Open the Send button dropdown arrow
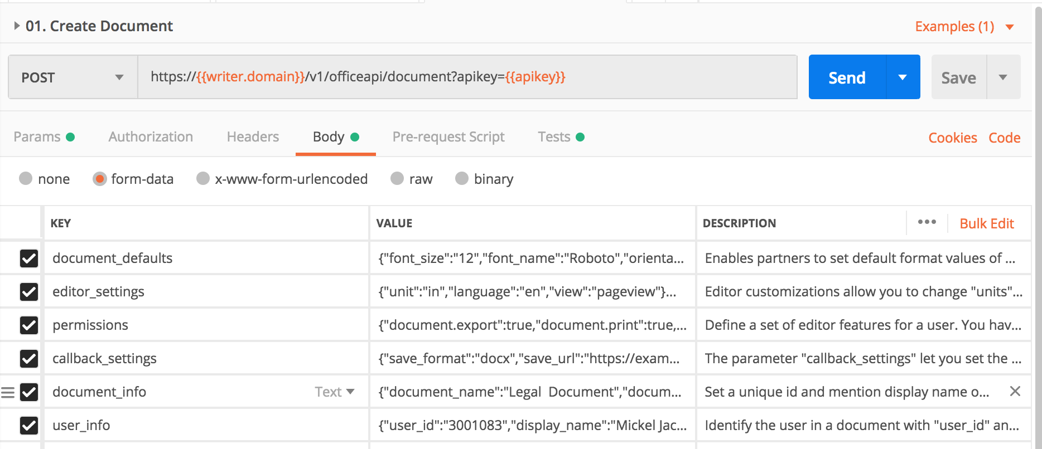This screenshot has height=449, width=1042. (x=903, y=77)
